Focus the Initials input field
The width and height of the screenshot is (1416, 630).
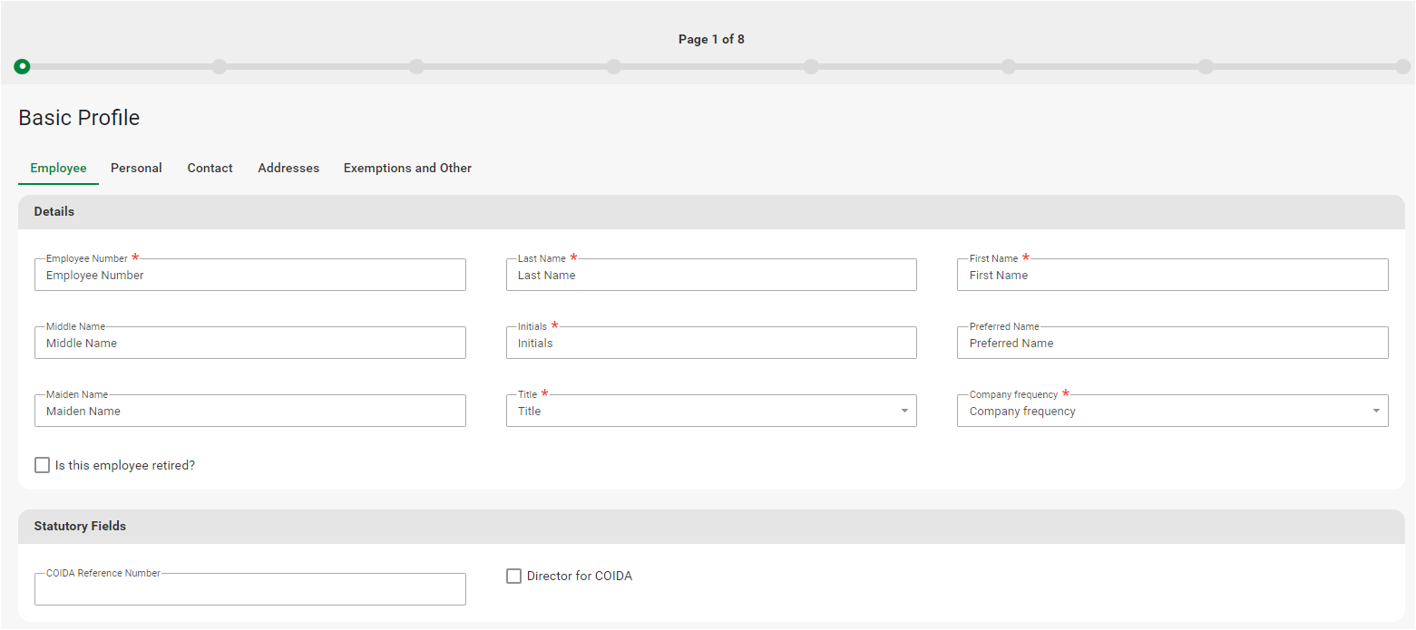[710, 344]
